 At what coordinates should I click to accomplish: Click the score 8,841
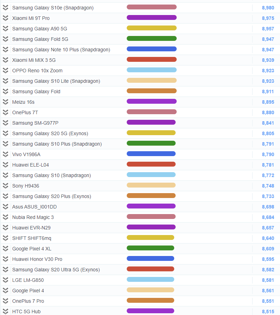(268, 123)
